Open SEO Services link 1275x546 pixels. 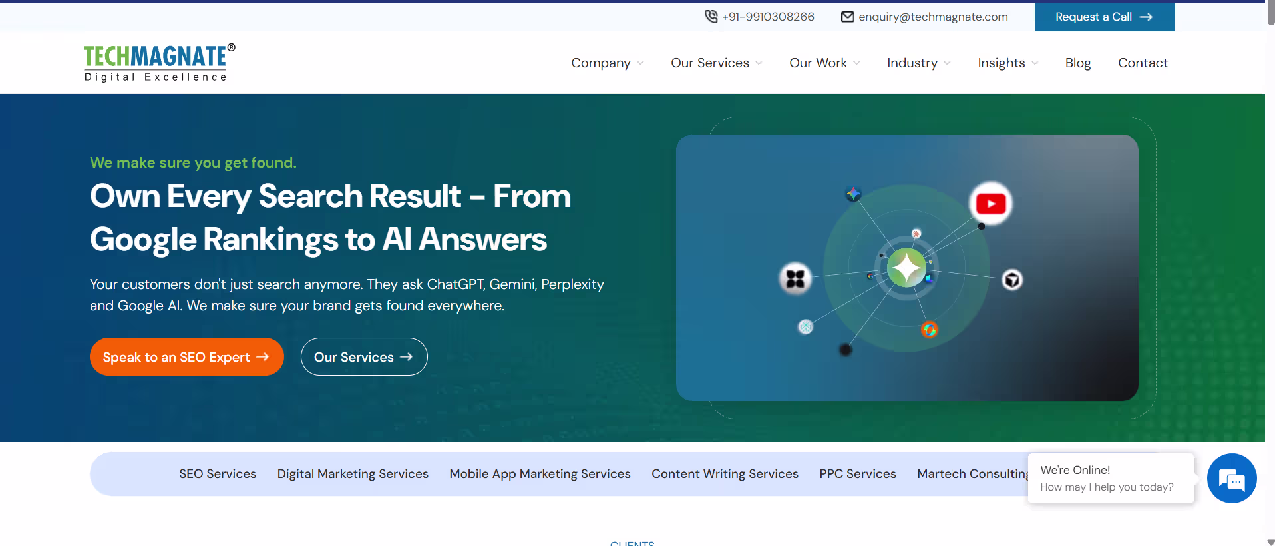point(218,474)
